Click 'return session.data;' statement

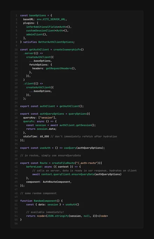click(x=41, y=129)
